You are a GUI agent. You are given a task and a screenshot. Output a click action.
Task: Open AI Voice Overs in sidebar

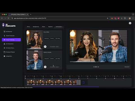[x=9, y=48]
